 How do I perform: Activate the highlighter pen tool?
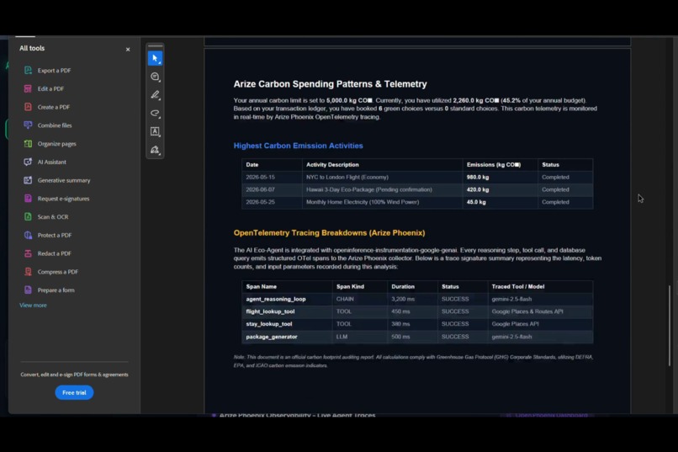(x=156, y=95)
